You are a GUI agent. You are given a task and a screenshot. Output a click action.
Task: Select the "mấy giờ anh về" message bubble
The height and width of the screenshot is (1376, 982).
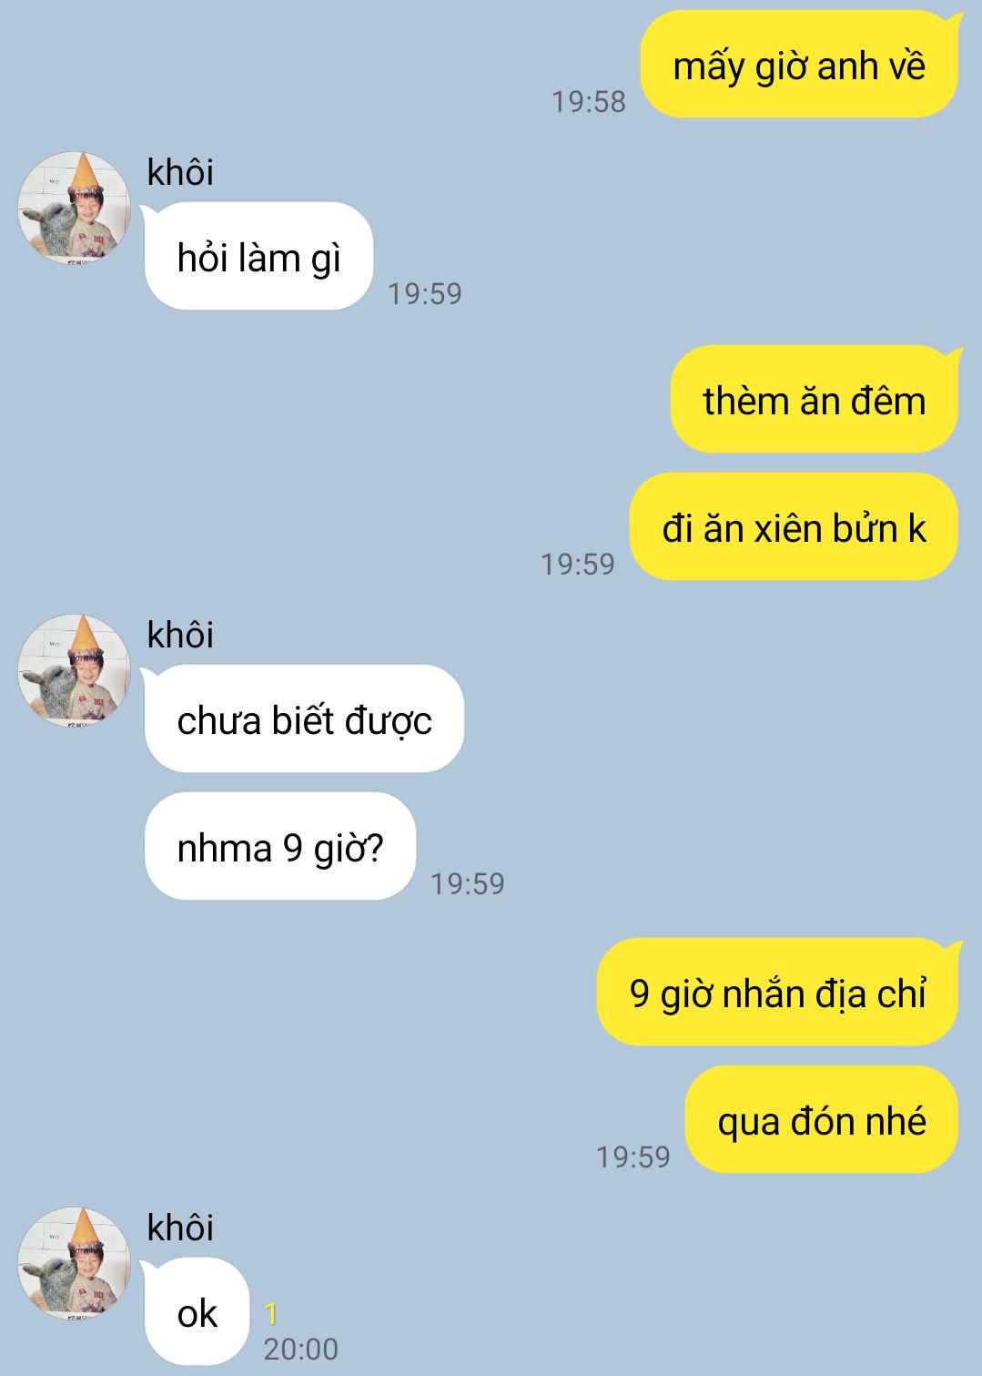click(800, 65)
